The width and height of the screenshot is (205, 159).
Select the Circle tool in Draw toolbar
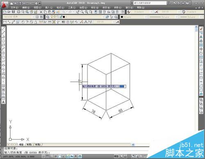point(3,53)
